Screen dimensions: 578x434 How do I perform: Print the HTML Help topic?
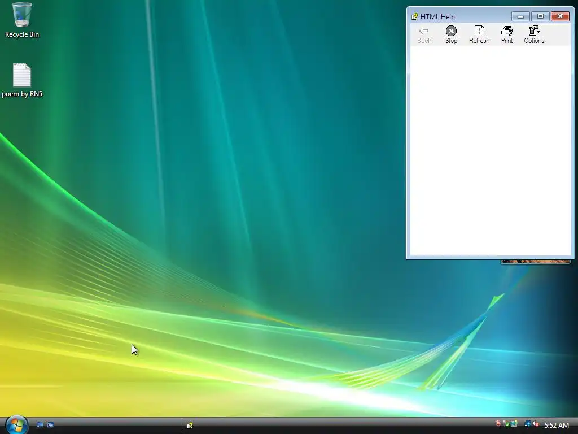[x=507, y=35]
